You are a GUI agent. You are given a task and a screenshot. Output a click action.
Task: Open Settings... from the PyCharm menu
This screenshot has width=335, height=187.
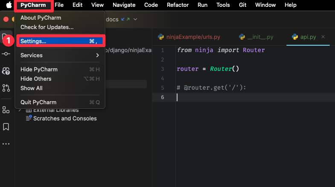[x=60, y=41]
